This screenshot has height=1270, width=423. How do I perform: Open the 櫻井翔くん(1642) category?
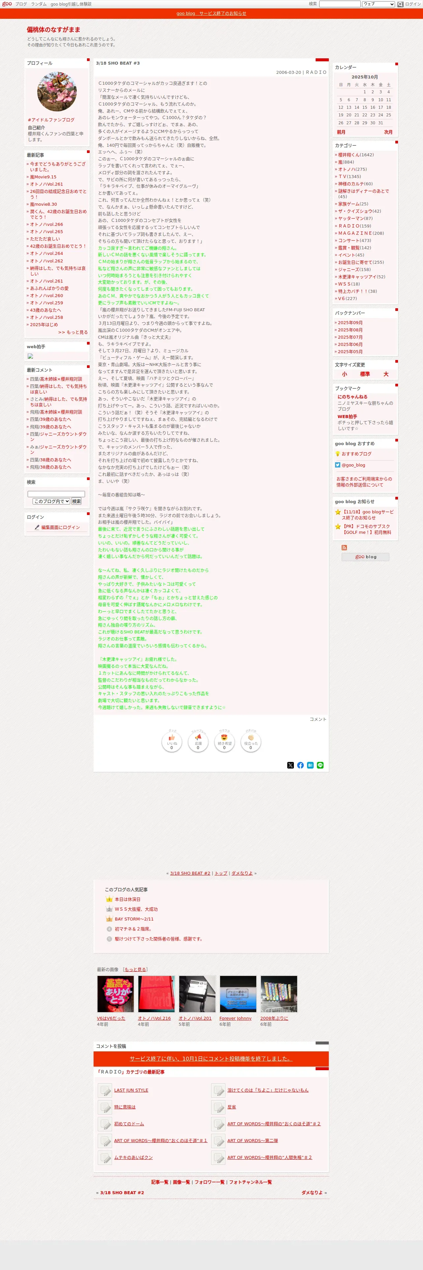point(355,155)
